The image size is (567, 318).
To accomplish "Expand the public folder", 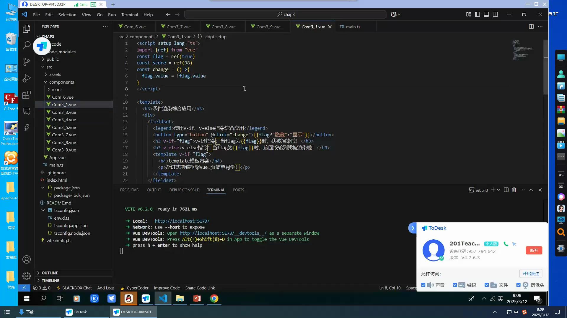I will (x=52, y=59).
